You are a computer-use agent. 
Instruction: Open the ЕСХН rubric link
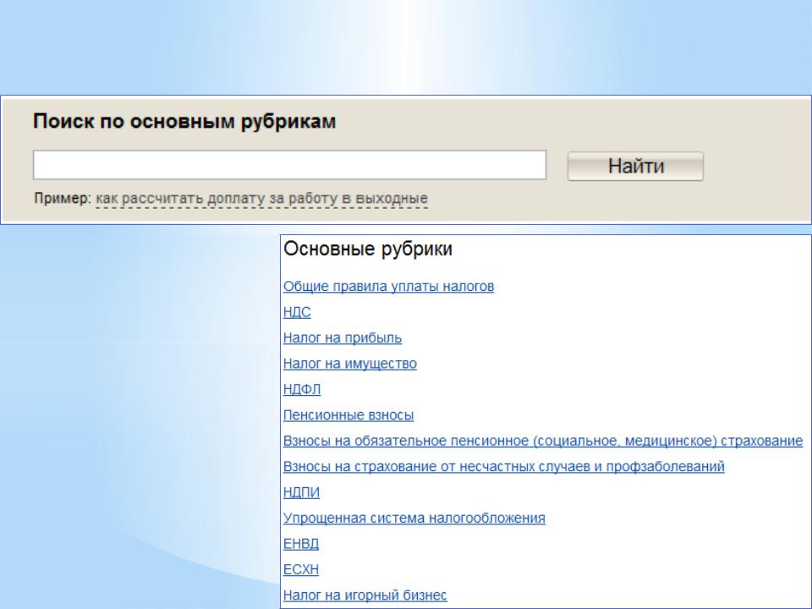301,569
